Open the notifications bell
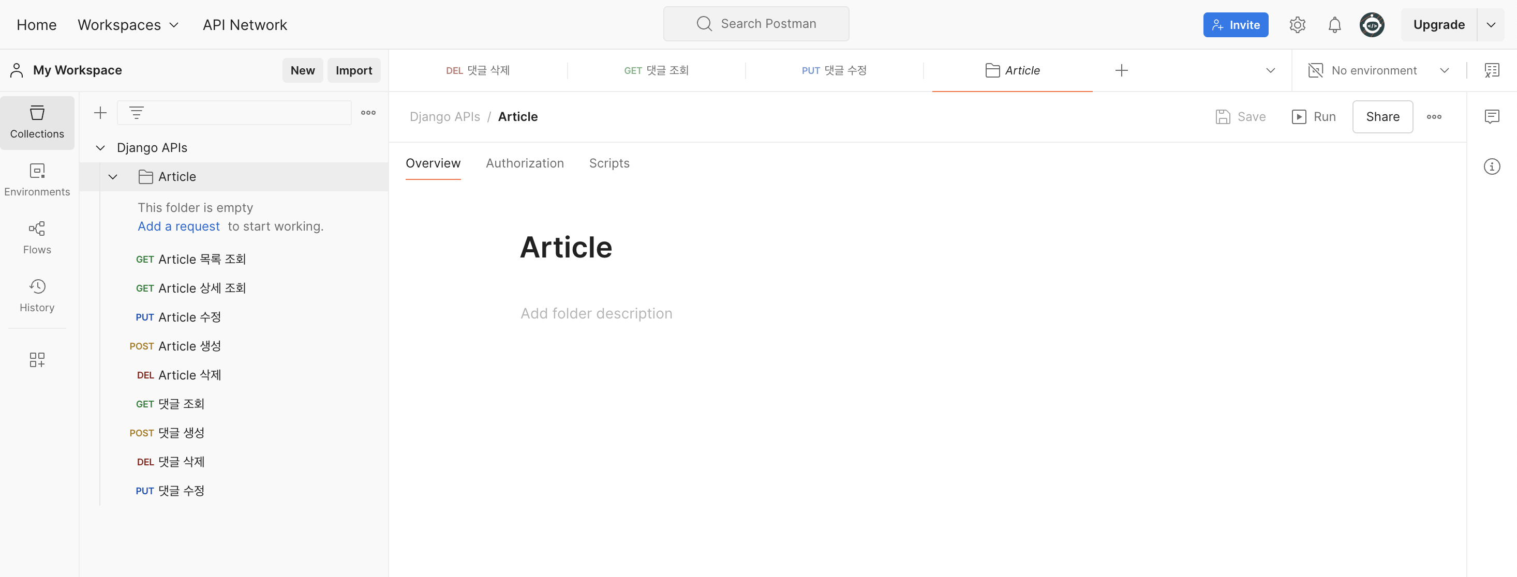Screen dimensions: 1517x577 click(x=1334, y=25)
